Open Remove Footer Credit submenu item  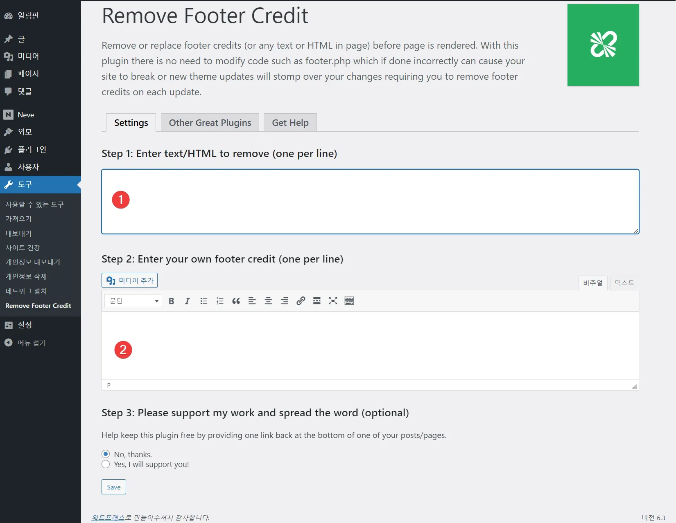point(38,305)
